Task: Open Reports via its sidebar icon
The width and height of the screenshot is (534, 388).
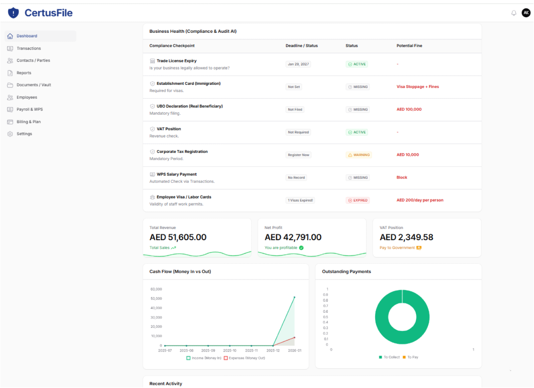Action: point(10,72)
